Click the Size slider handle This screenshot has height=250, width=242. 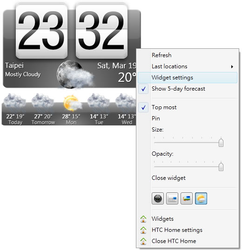coord(221,143)
